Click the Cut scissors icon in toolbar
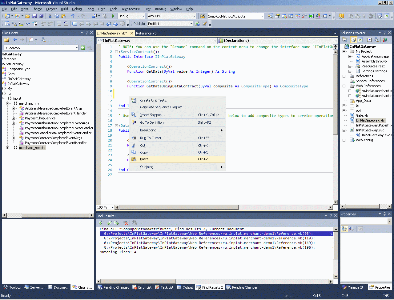Image resolution: width=394 pixels, height=300 pixels. pos(50,16)
